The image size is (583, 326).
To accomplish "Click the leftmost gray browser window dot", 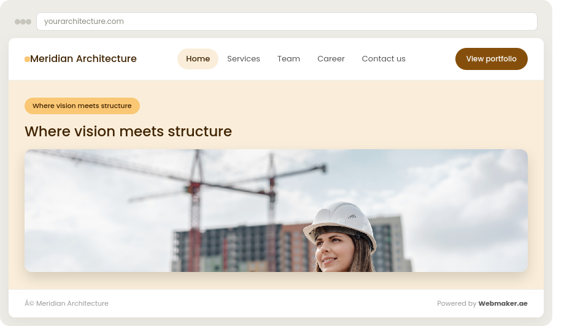I will tap(17, 21).
